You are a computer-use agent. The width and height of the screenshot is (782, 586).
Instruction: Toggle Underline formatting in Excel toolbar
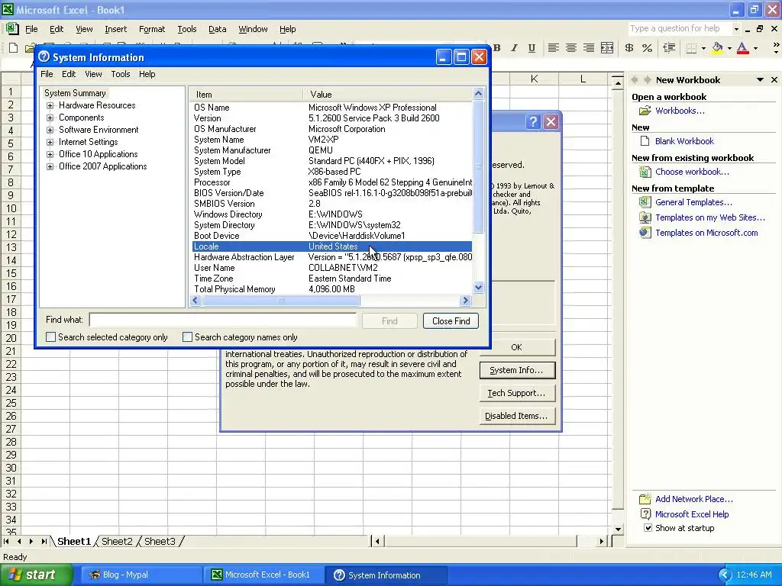tap(532, 48)
